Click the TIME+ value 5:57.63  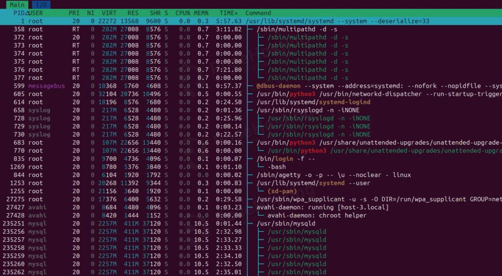[x=228, y=21]
